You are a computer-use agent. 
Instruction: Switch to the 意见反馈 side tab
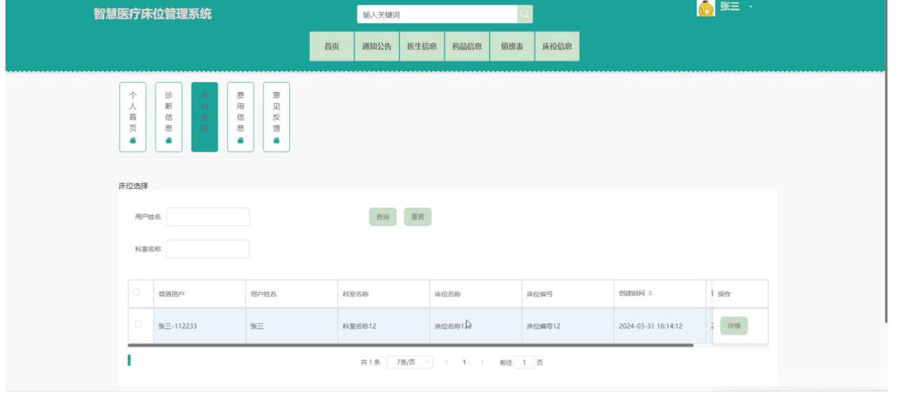click(x=276, y=117)
